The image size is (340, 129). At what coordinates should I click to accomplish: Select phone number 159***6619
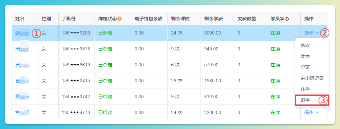tap(76, 65)
